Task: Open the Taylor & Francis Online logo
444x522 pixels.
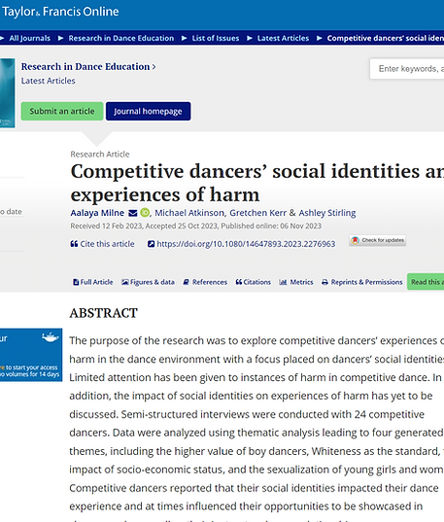Action: click(x=60, y=12)
